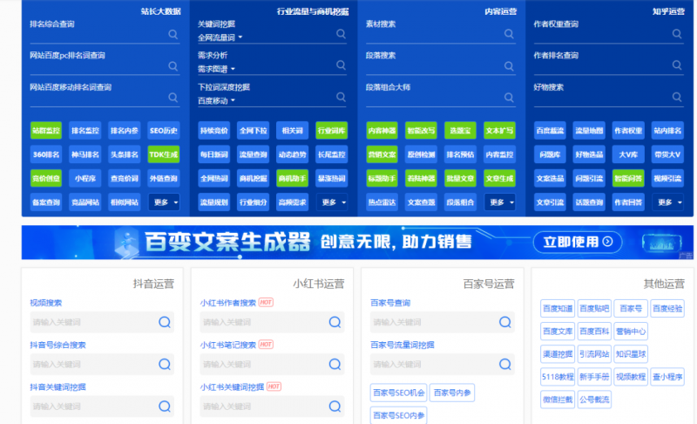Open the 百度知道 link
697x424 pixels.
[558, 308]
